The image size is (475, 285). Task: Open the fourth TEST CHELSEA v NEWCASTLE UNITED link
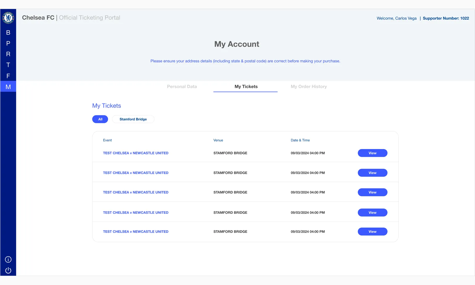(x=136, y=213)
